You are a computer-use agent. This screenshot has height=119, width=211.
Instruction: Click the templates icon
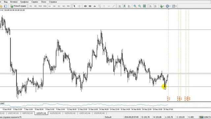click(x=174, y=6)
